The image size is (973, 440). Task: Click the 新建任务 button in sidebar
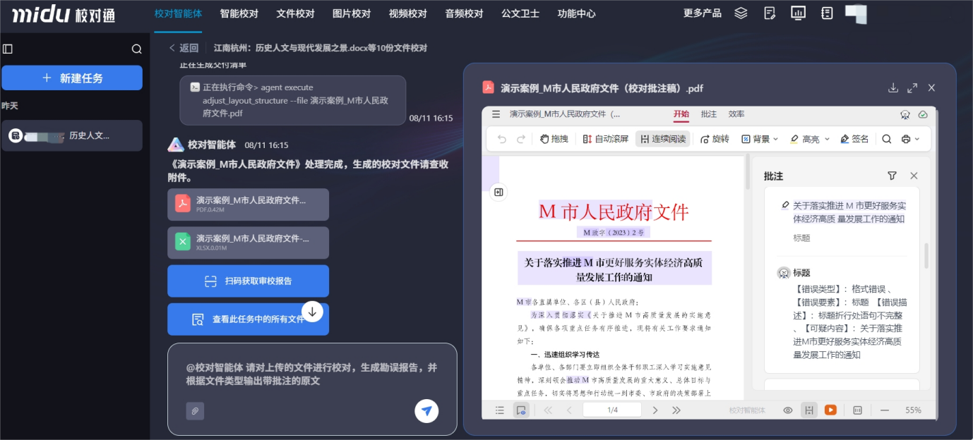click(71, 78)
